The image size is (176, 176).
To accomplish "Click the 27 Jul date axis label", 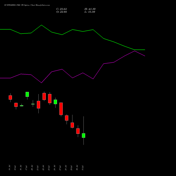I will [60, 168].
